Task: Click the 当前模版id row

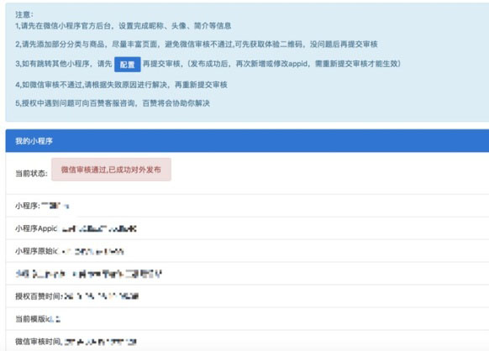Action: click(247, 319)
